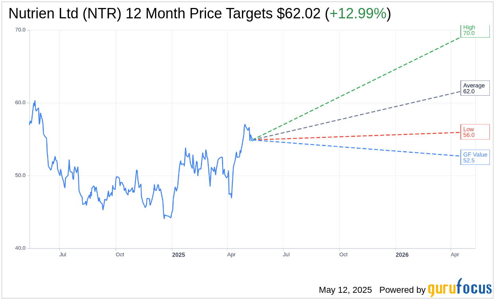The image size is (495, 300).
Task: Select the 2025 x-axis label
Action: pos(179,255)
